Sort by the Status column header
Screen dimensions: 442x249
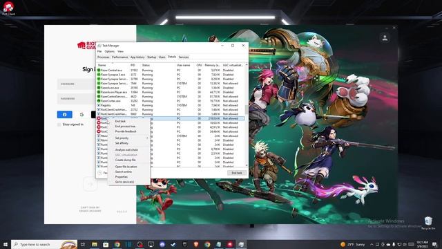(158, 65)
